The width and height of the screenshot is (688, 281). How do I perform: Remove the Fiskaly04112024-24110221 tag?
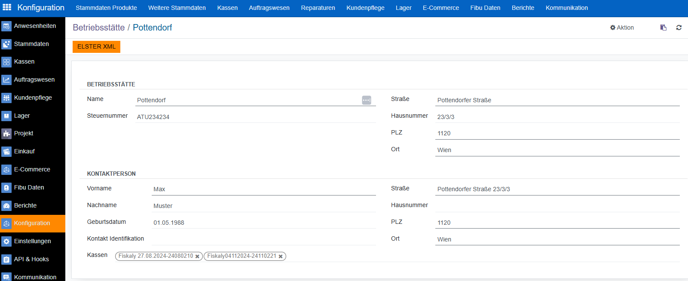(281, 257)
